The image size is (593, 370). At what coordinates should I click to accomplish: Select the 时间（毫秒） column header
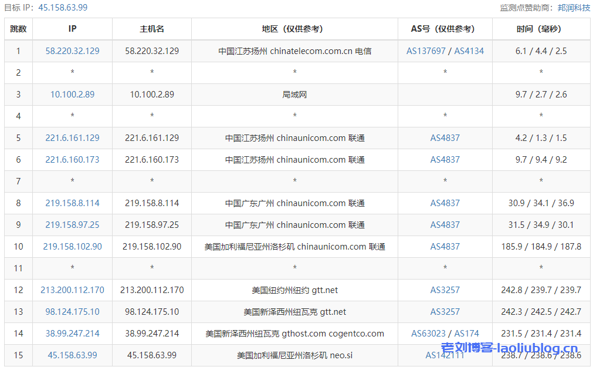click(x=541, y=29)
